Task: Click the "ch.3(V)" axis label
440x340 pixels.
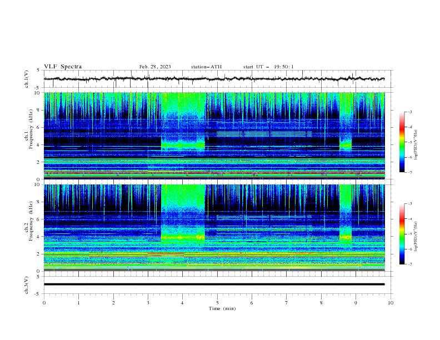Action: point(27,285)
